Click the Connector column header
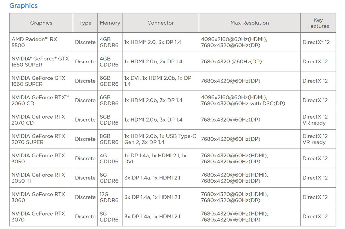 [x=160, y=23]
